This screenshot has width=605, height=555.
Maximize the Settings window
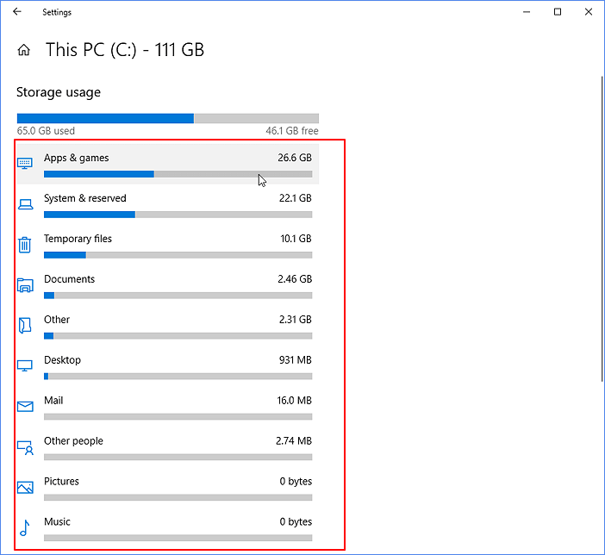[558, 12]
